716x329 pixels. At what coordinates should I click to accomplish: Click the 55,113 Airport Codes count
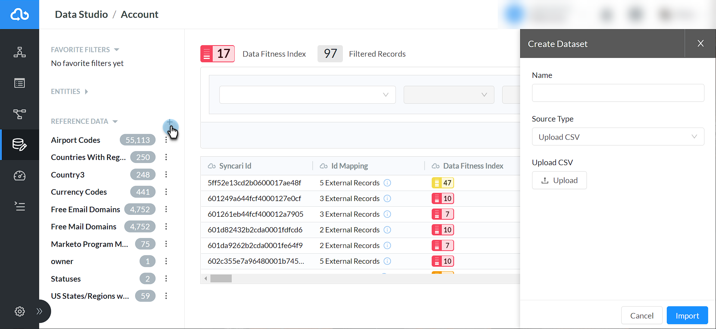click(x=138, y=140)
